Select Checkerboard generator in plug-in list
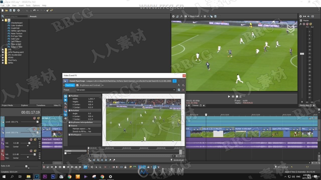Viewport: 321px width, 180px height. [x=17, y=23]
